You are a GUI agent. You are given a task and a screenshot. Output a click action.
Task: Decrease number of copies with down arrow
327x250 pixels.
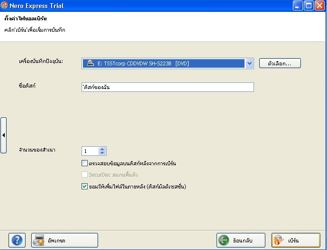102,153
